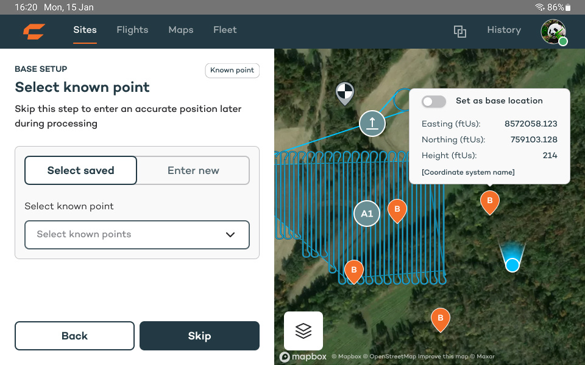Screen dimensions: 585x365
Task: Click the dropdown chevron arrow
Action: [x=230, y=235]
